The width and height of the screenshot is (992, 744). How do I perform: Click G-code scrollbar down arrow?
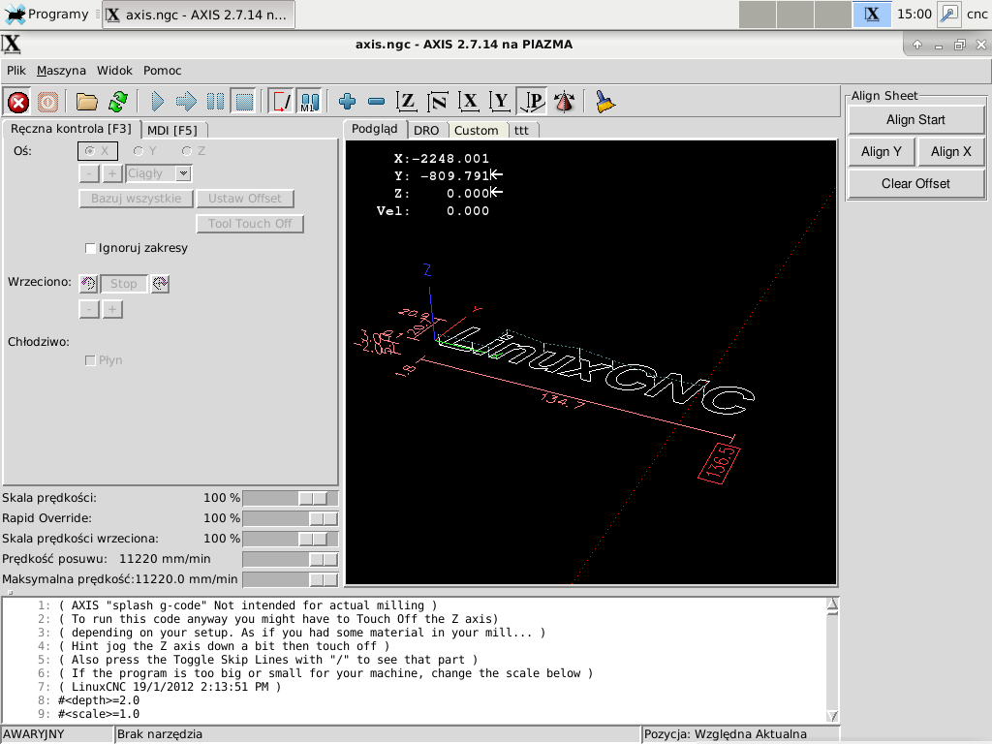pyautogui.click(x=832, y=716)
